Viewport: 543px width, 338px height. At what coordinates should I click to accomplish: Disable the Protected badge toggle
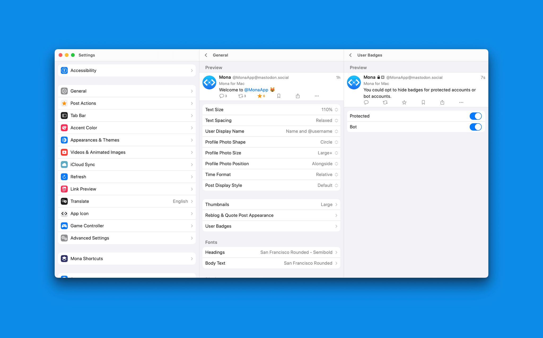[475, 116]
